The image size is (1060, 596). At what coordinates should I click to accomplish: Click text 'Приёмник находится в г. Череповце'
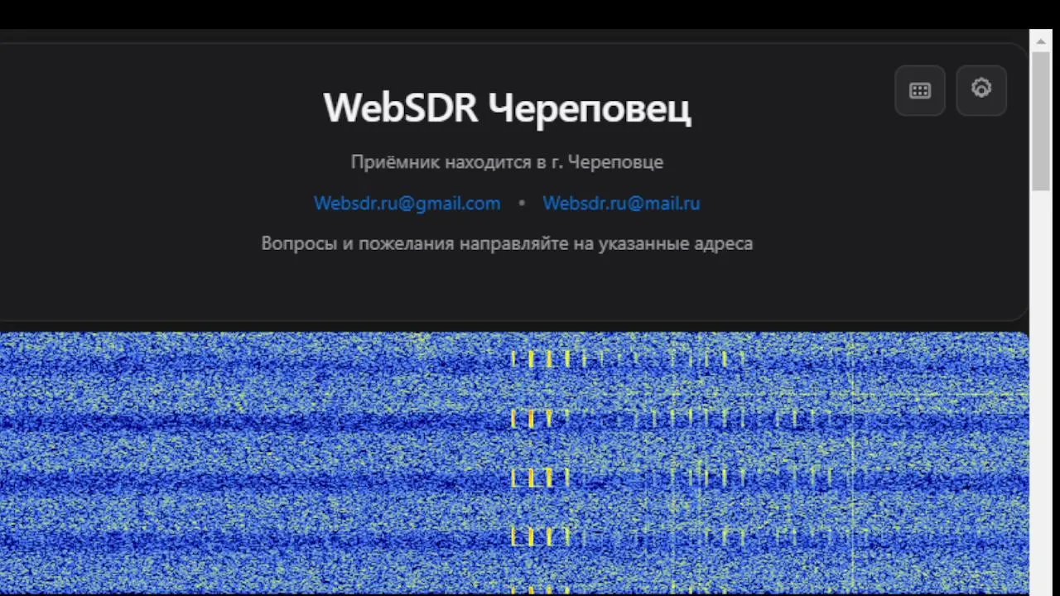507,162
